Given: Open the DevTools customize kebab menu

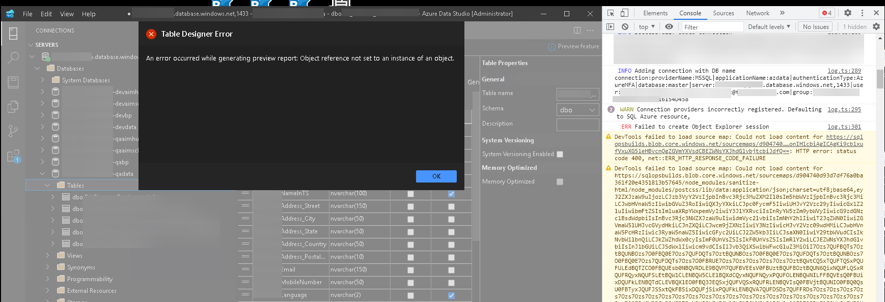Looking at the screenshot, I should point(862,13).
